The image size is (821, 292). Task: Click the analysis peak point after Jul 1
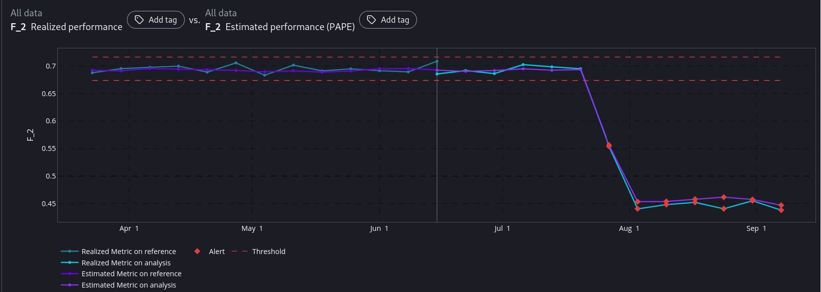pyautogui.click(x=523, y=65)
